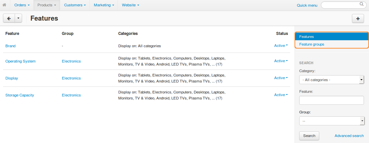369x143 pixels.
Task: Click 'Display on: All categories' text
Action: pyautogui.click(x=140, y=46)
